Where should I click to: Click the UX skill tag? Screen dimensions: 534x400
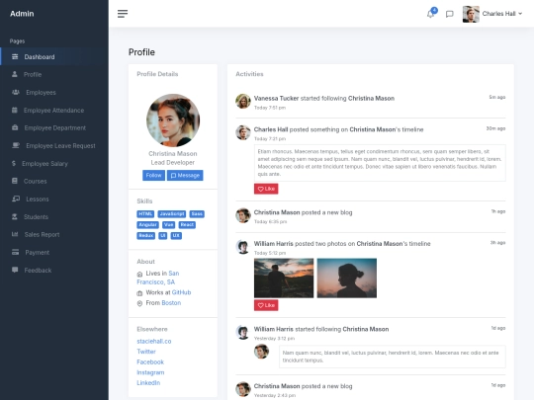pyautogui.click(x=176, y=236)
